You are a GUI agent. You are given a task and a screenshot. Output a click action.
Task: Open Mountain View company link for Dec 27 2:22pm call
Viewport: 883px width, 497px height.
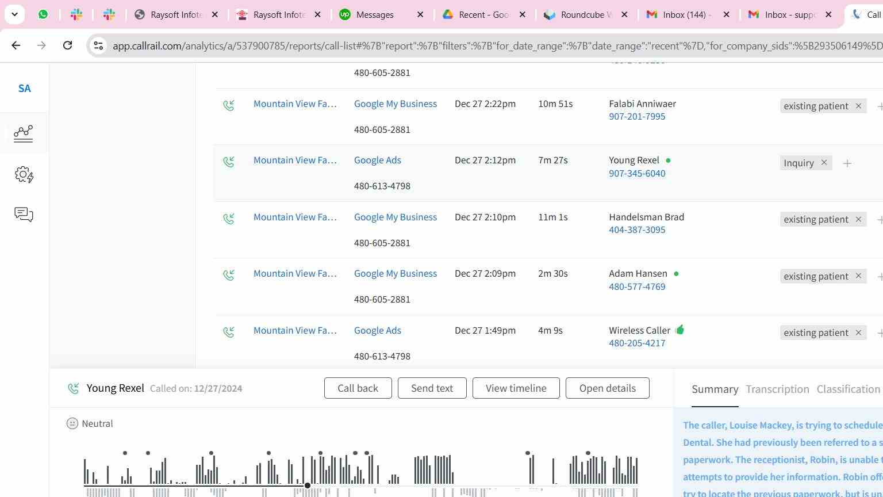[x=295, y=104]
